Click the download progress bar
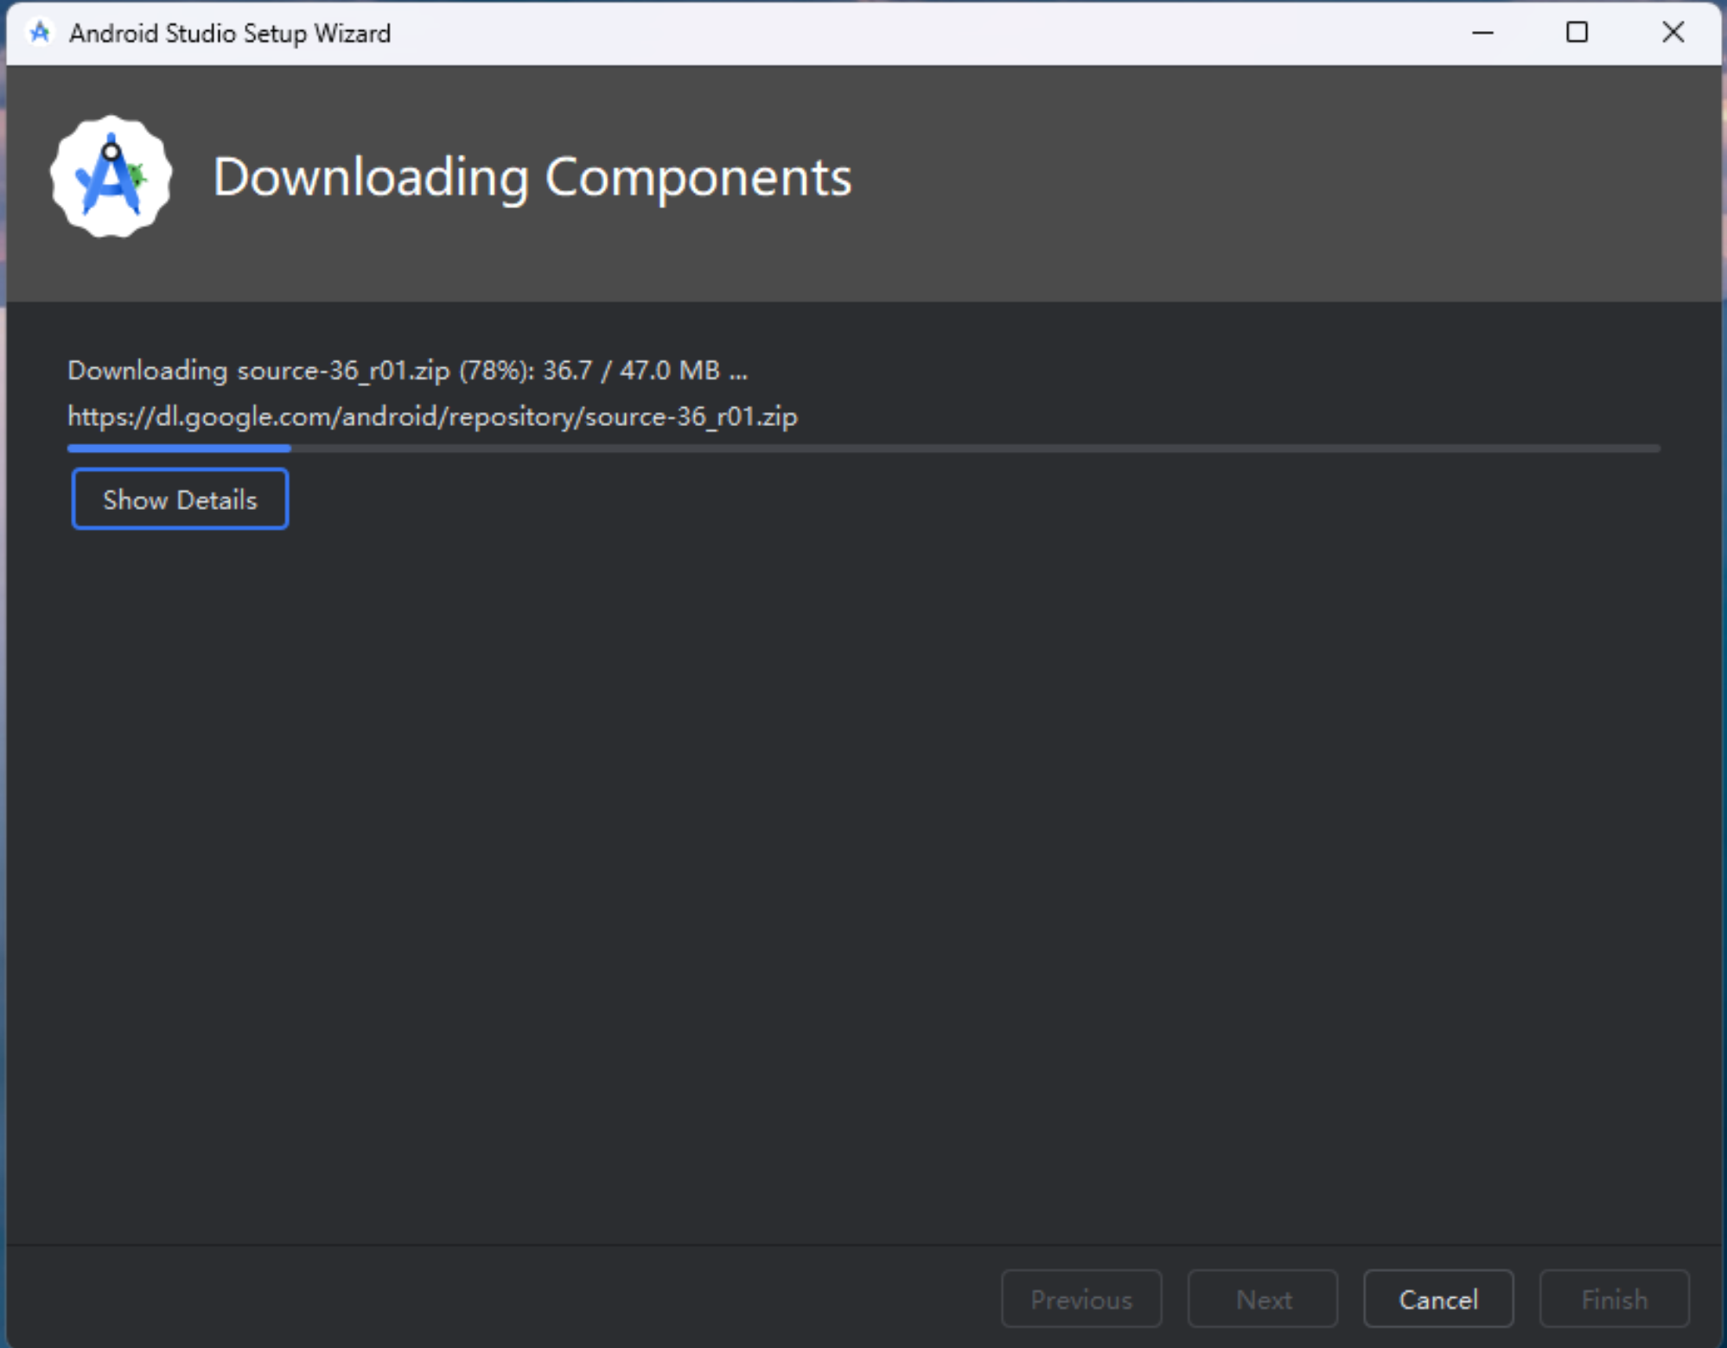 [863, 448]
